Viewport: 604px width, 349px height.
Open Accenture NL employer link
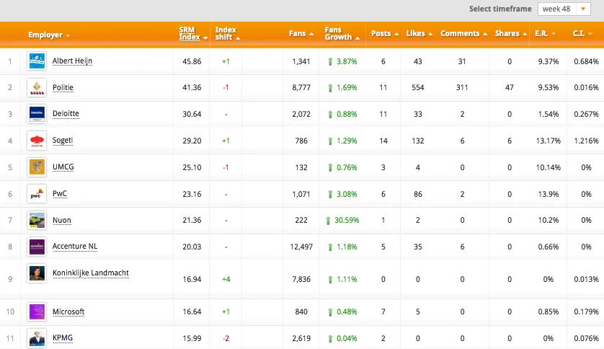[x=75, y=246]
